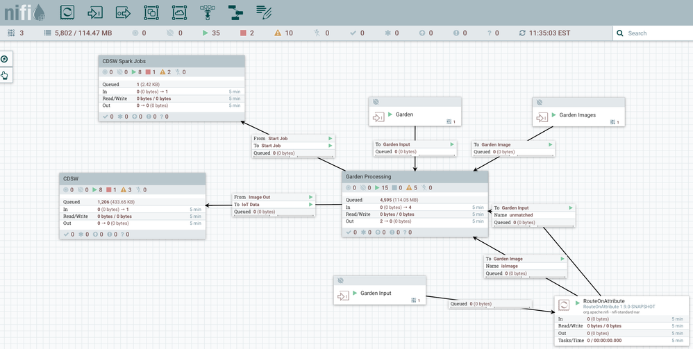Select the Funnel toolbar icon

point(206,12)
